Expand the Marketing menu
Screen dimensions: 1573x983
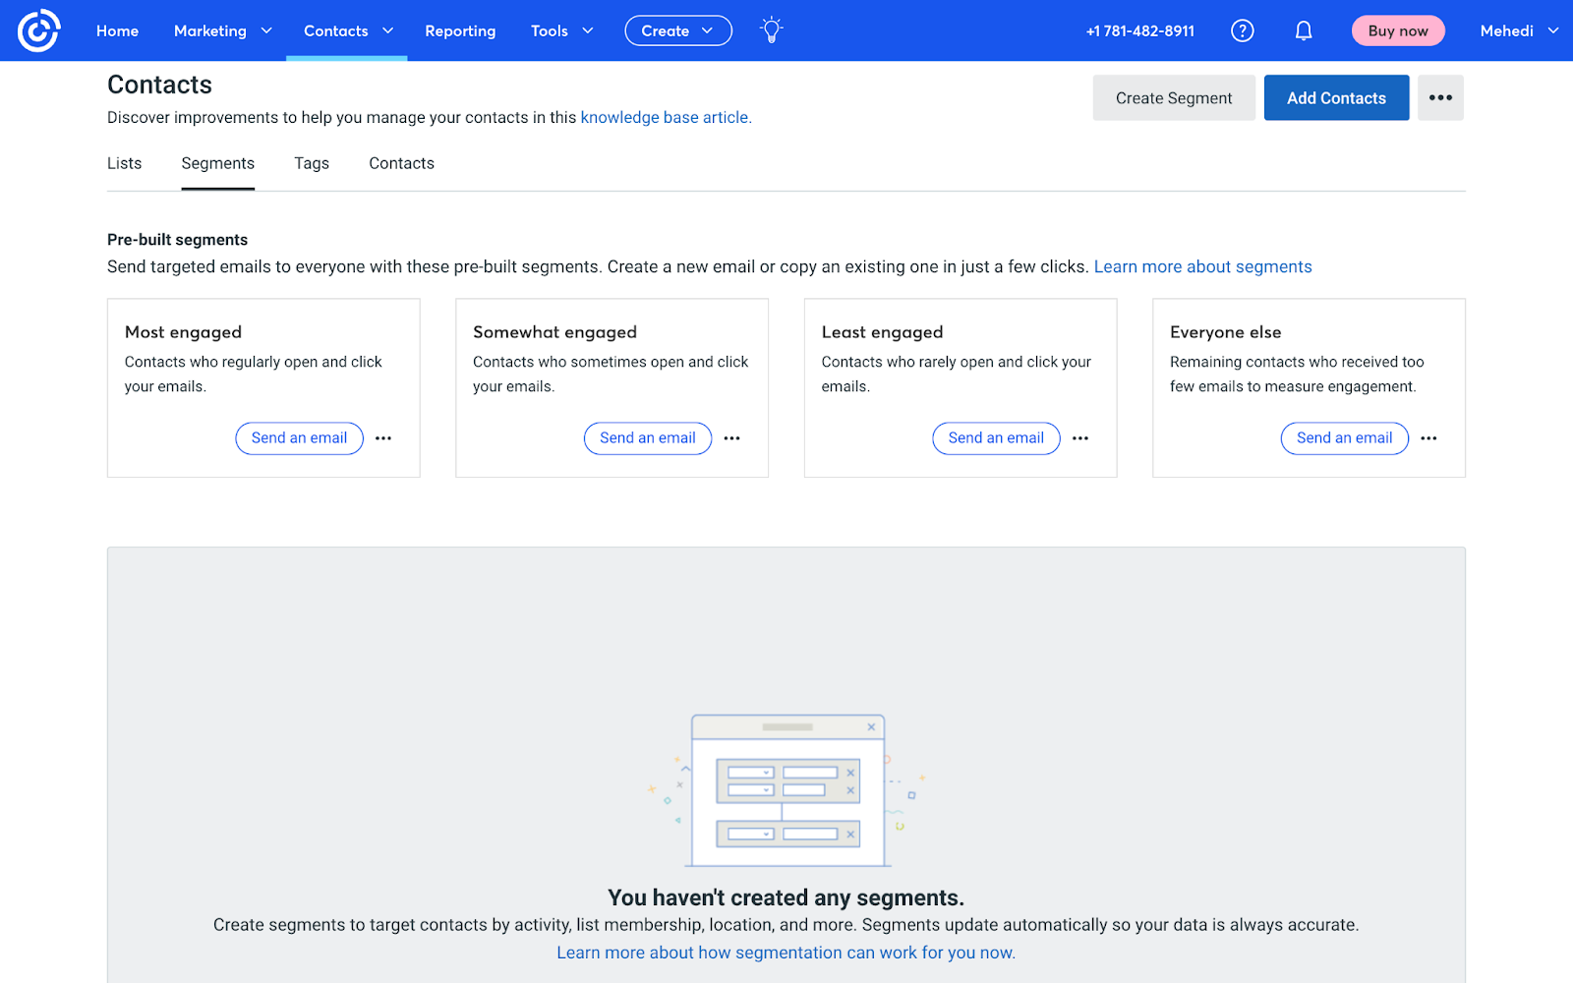[x=222, y=30]
